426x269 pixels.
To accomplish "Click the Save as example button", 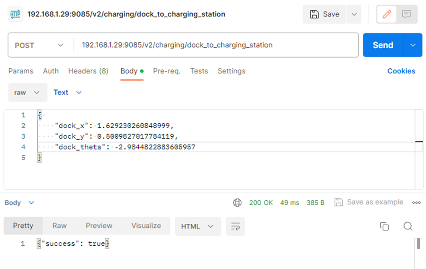I will (x=369, y=202).
